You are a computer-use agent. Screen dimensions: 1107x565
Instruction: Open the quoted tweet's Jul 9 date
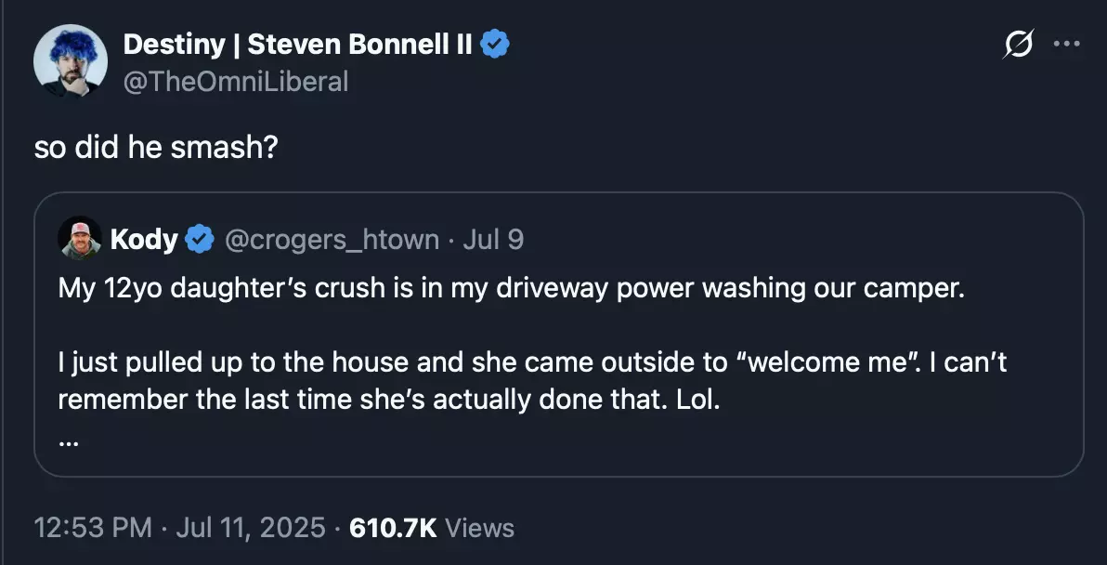(x=493, y=240)
